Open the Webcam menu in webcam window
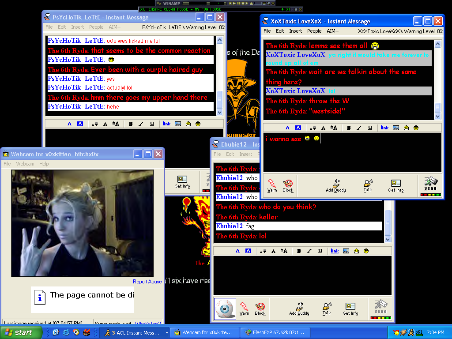This screenshot has height=339, width=452. (25, 164)
